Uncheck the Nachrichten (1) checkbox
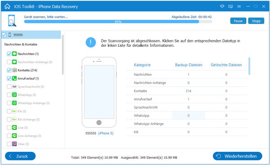Viewport: 270px width, 165px height. (x=9, y=54)
